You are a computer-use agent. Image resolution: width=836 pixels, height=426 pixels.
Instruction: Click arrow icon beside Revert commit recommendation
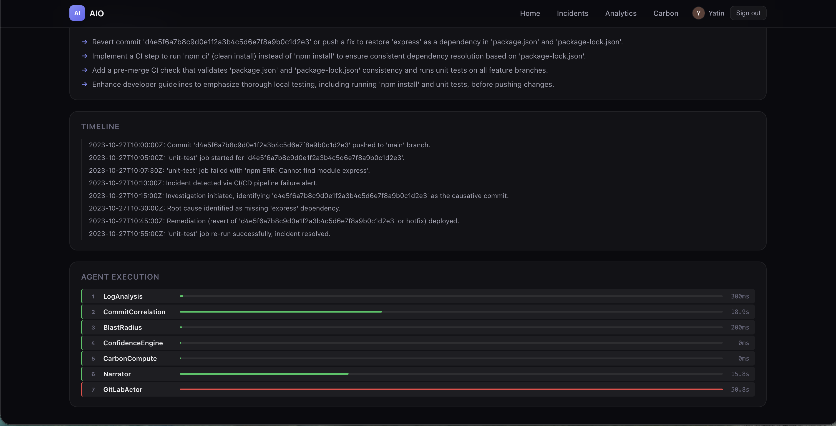pyautogui.click(x=84, y=42)
